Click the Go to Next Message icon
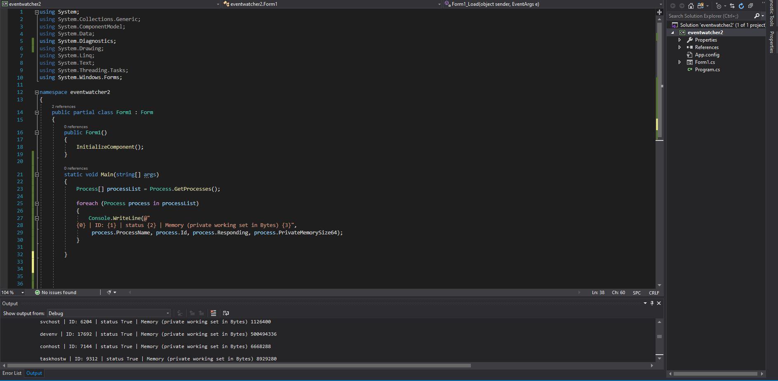 pyautogui.click(x=201, y=313)
